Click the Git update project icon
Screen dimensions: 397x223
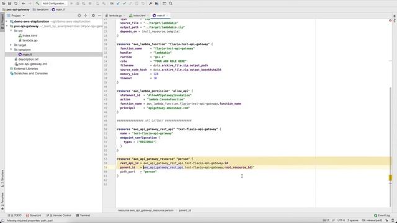pyautogui.click(x=118, y=3)
